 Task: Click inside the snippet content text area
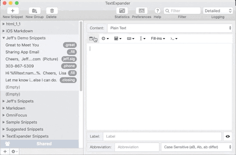click(x=159, y=87)
